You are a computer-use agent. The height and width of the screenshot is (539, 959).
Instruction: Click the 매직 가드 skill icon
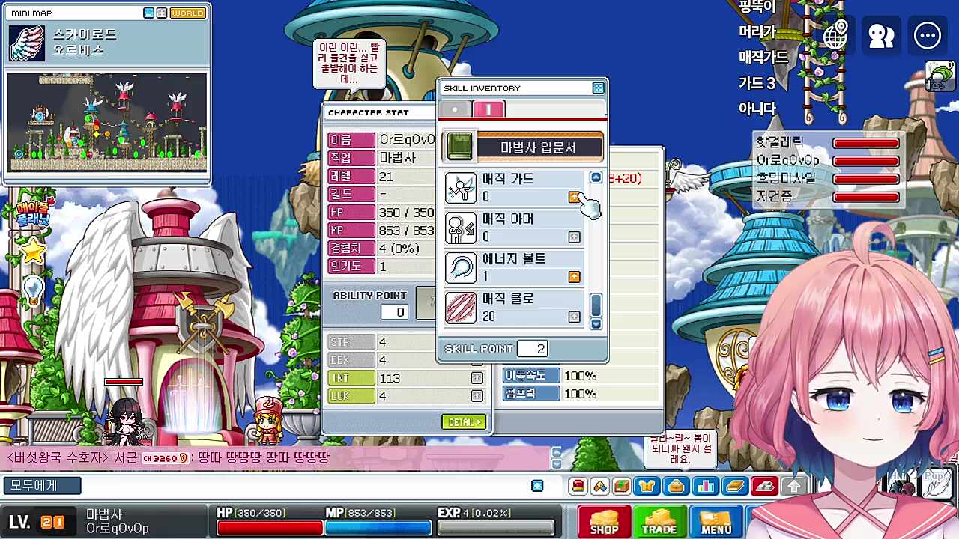point(461,188)
